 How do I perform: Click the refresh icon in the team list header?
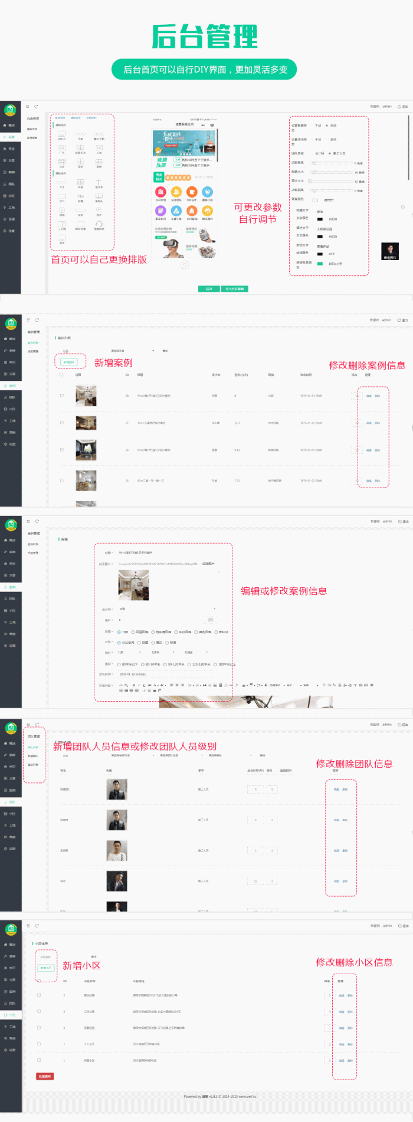(x=36, y=725)
